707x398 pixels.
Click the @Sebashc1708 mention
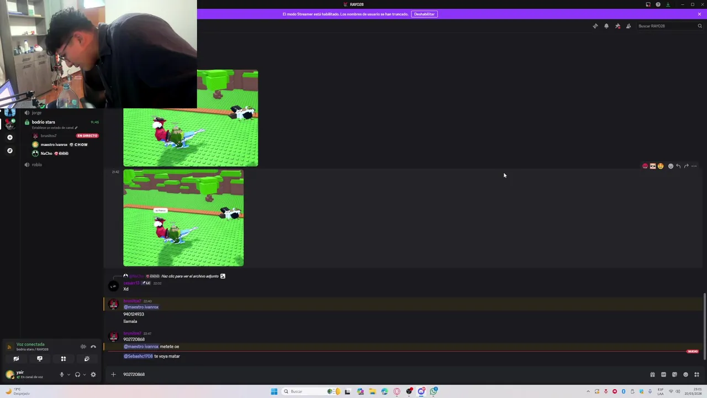point(138,357)
